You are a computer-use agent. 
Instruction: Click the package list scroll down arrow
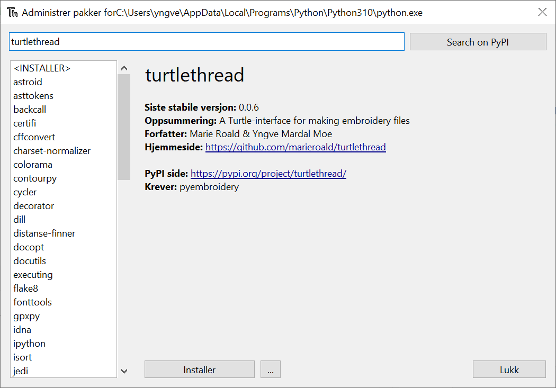pos(124,371)
